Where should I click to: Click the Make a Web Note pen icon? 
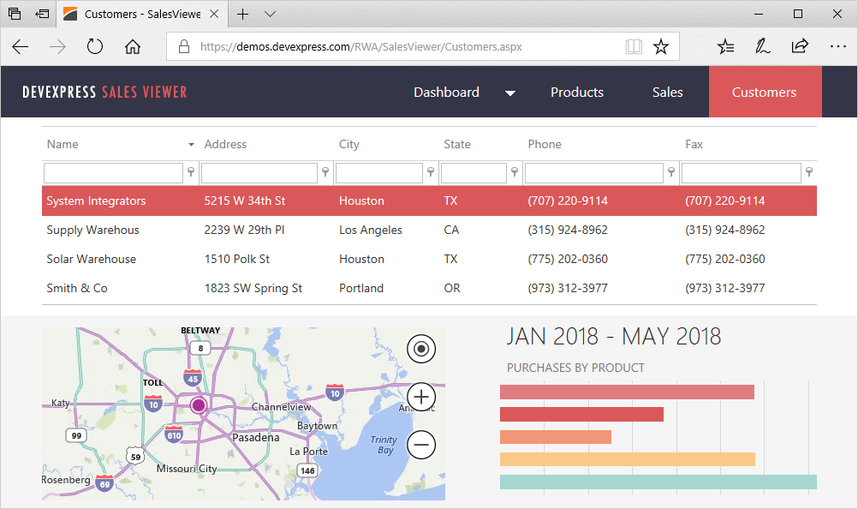coord(763,46)
